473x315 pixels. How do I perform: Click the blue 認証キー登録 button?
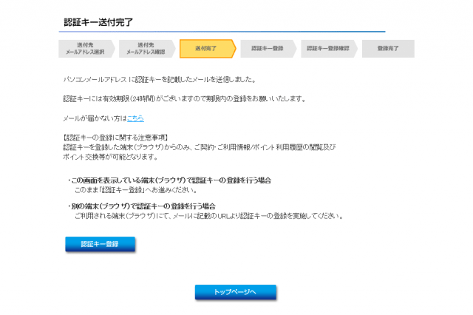(x=101, y=244)
